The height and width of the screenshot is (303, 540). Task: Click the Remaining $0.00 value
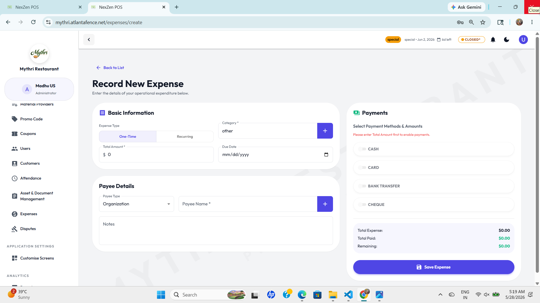(x=504, y=246)
